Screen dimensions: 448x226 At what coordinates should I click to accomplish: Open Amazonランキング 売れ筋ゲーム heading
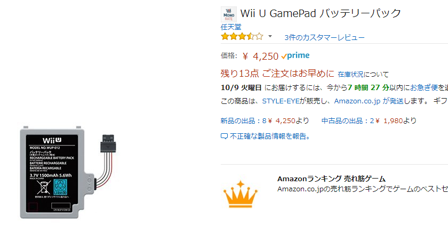pos(331,179)
